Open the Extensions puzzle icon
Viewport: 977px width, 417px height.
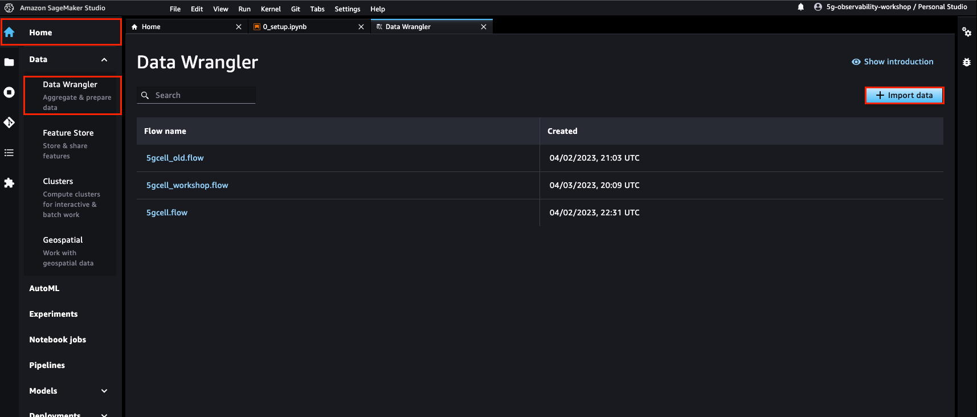(9, 183)
